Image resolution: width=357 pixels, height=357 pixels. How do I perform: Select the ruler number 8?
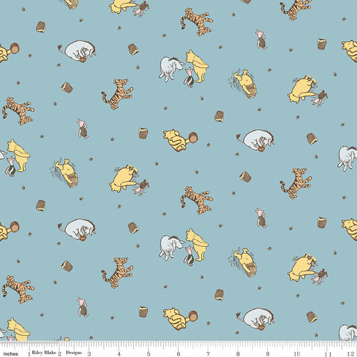[238, 354]
